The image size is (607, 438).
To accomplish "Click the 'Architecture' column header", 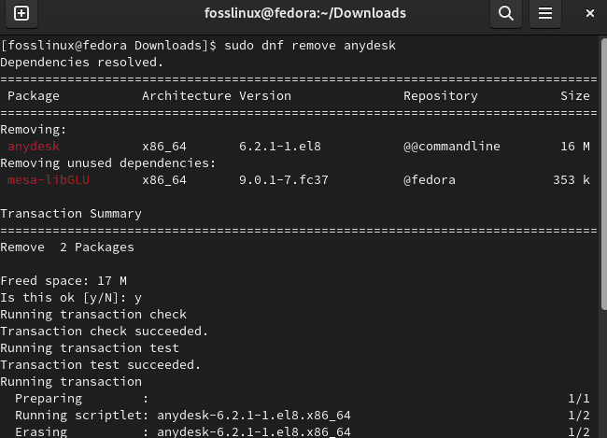I will tap(187, 96).
